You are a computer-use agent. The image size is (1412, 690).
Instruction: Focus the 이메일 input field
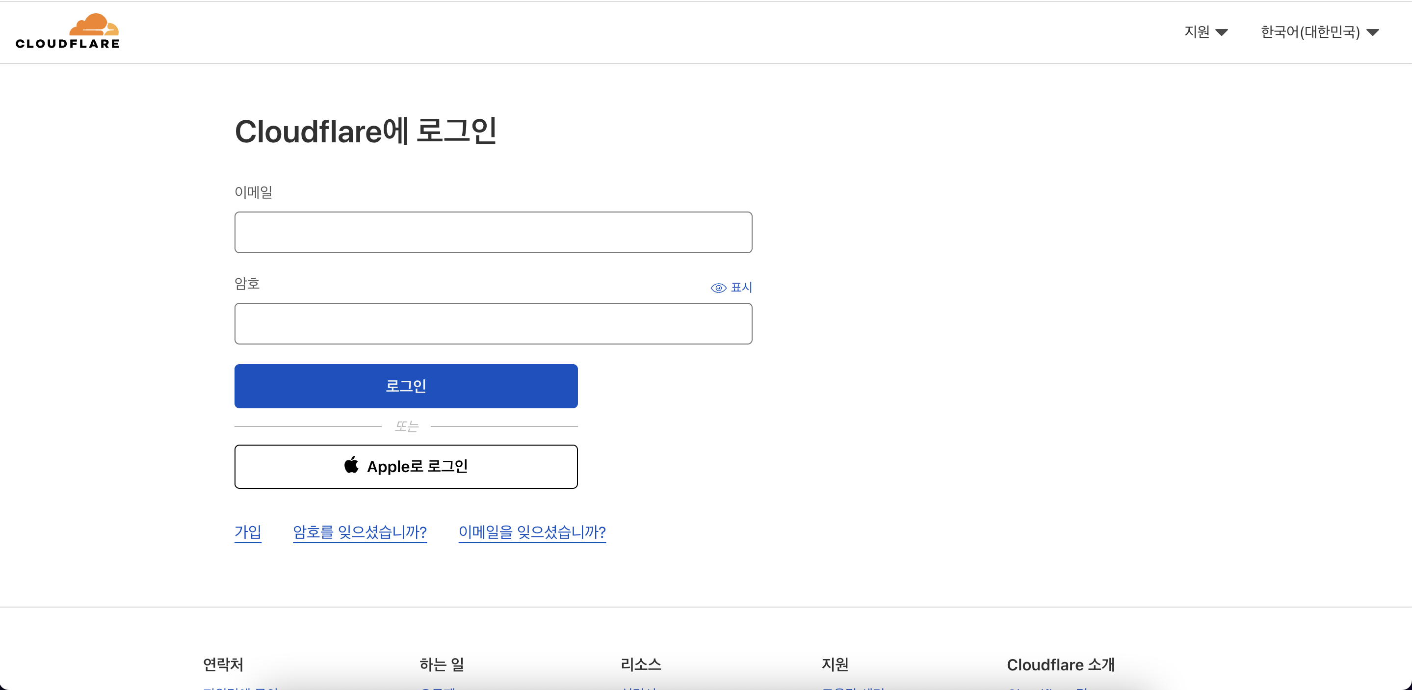coord(493,232)
